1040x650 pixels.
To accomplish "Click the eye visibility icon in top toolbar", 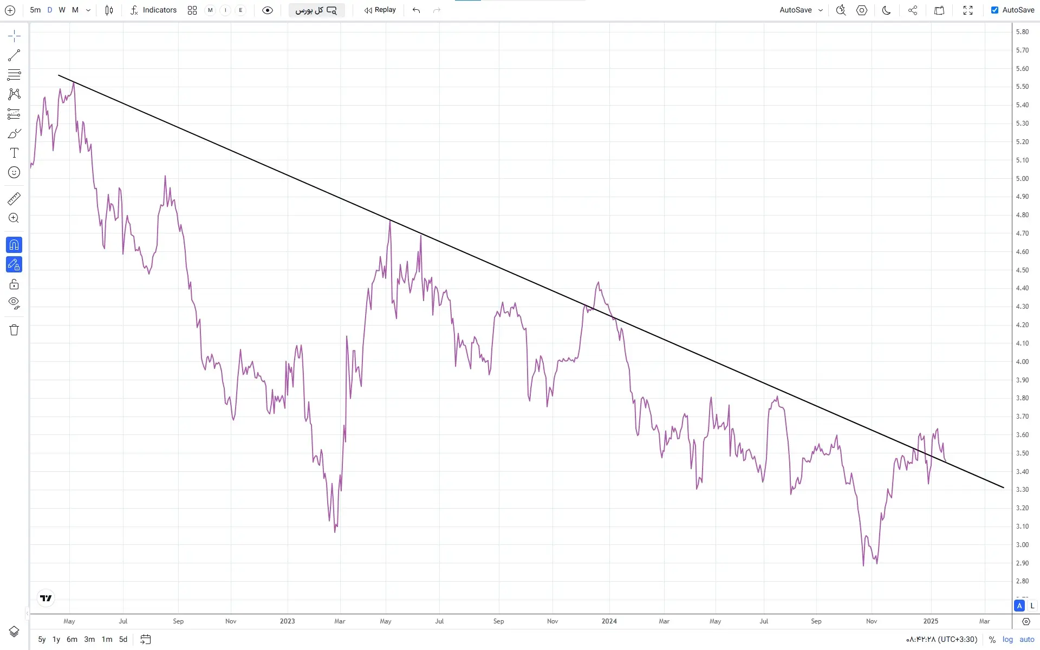I will coord(268,10).
